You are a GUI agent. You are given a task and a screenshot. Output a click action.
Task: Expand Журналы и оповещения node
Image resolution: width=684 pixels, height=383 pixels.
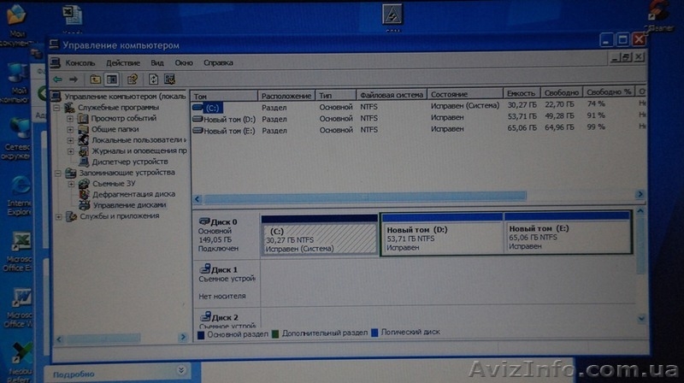70,151
